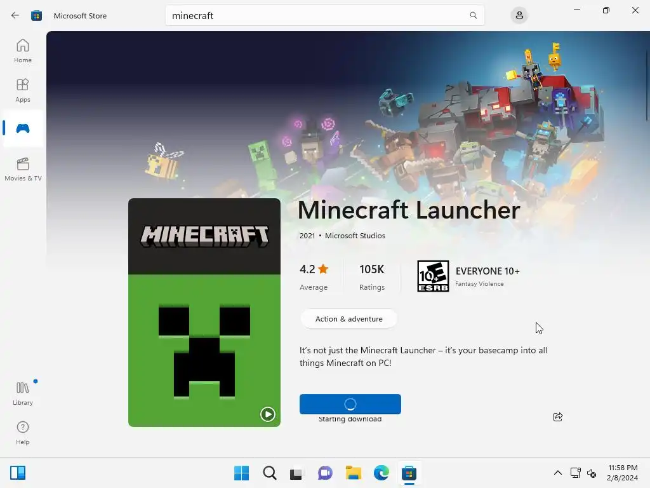Open the Chat app on taskbar

(325, 473)
